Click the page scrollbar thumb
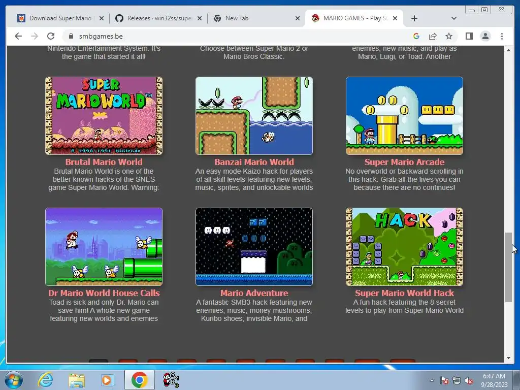520x390 pixels. tap(508, 267)
